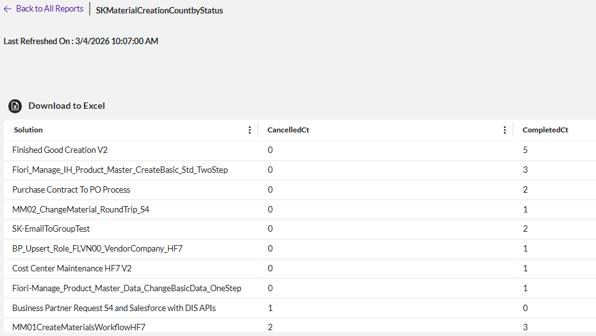The height and width of the screenshot is (336, 596).
Task: Click Business Partner Request S4 row
Action: coord(114,308)
